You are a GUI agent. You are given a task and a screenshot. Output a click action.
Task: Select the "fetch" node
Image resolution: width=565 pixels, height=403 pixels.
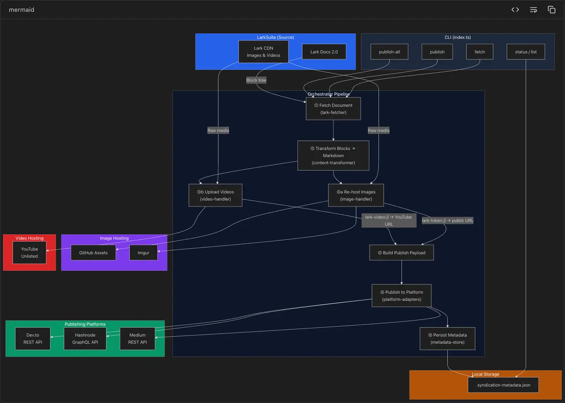479,52
